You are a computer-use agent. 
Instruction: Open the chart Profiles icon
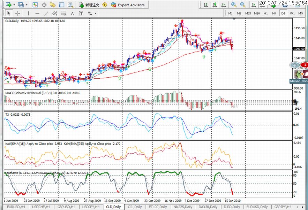click(21, 5)
